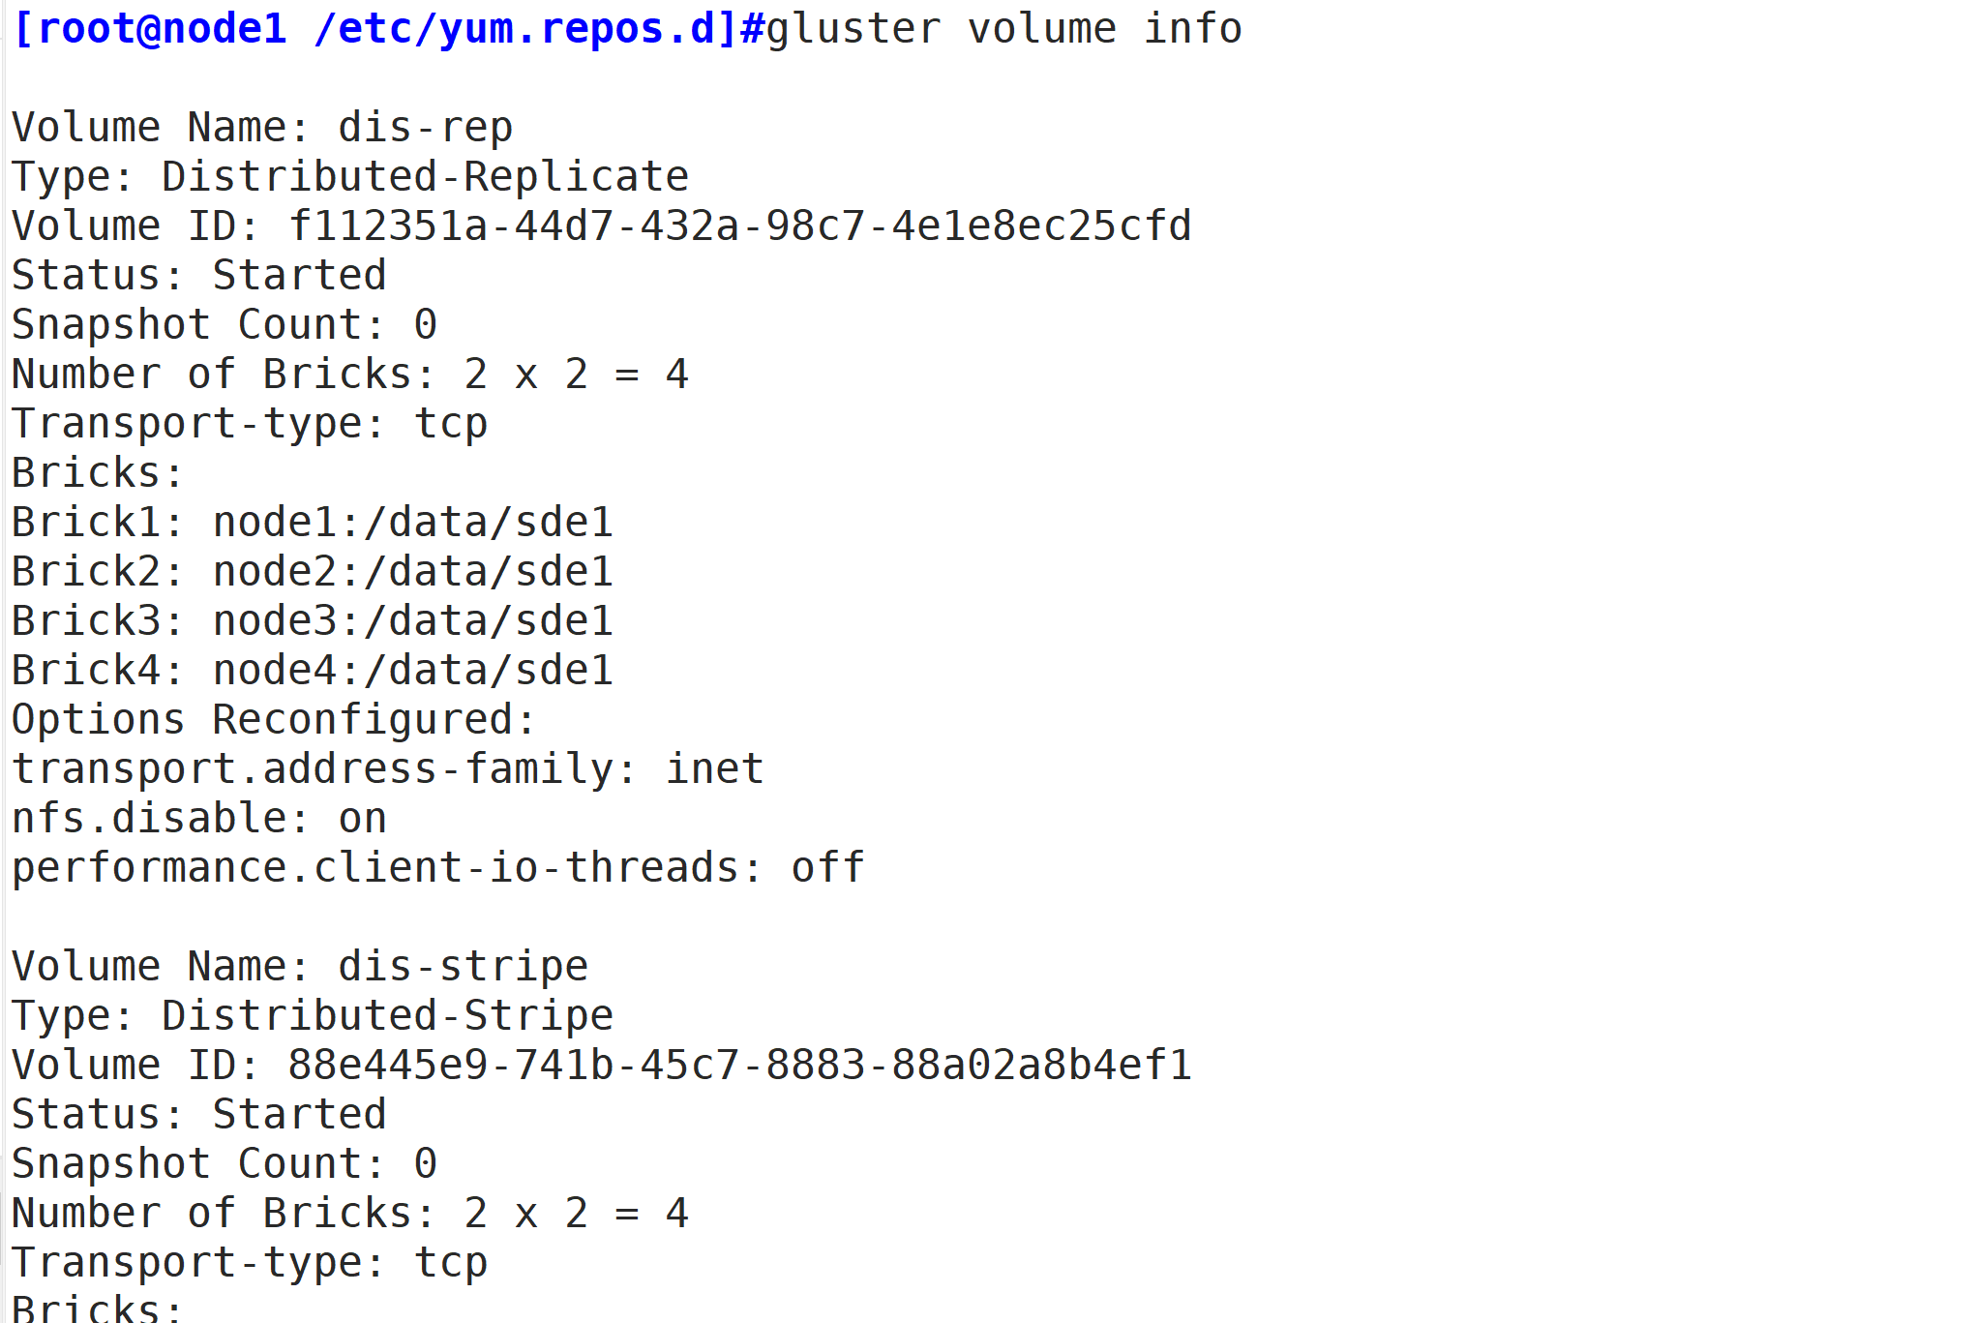Click the performance.client-io-threads: off option
Viewport: 1976px width, 1323px height.
438,869
